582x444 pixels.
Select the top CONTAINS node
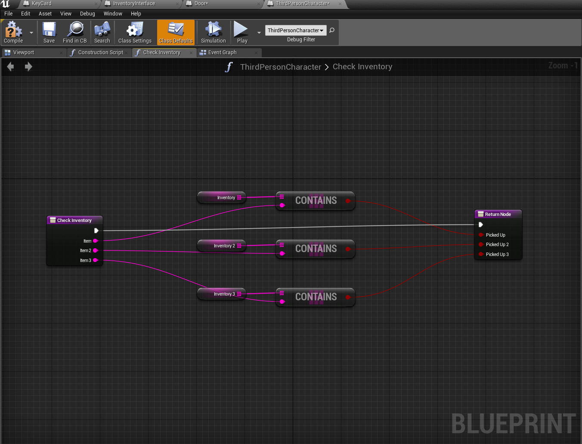(x=316, y=200)
